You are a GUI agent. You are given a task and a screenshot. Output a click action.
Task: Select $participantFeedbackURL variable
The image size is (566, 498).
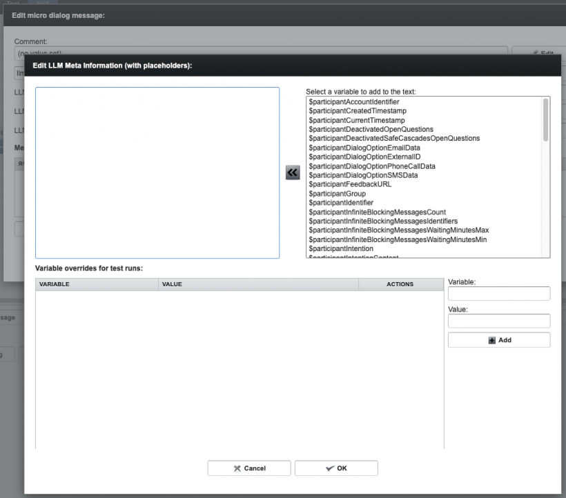[350, 184]
